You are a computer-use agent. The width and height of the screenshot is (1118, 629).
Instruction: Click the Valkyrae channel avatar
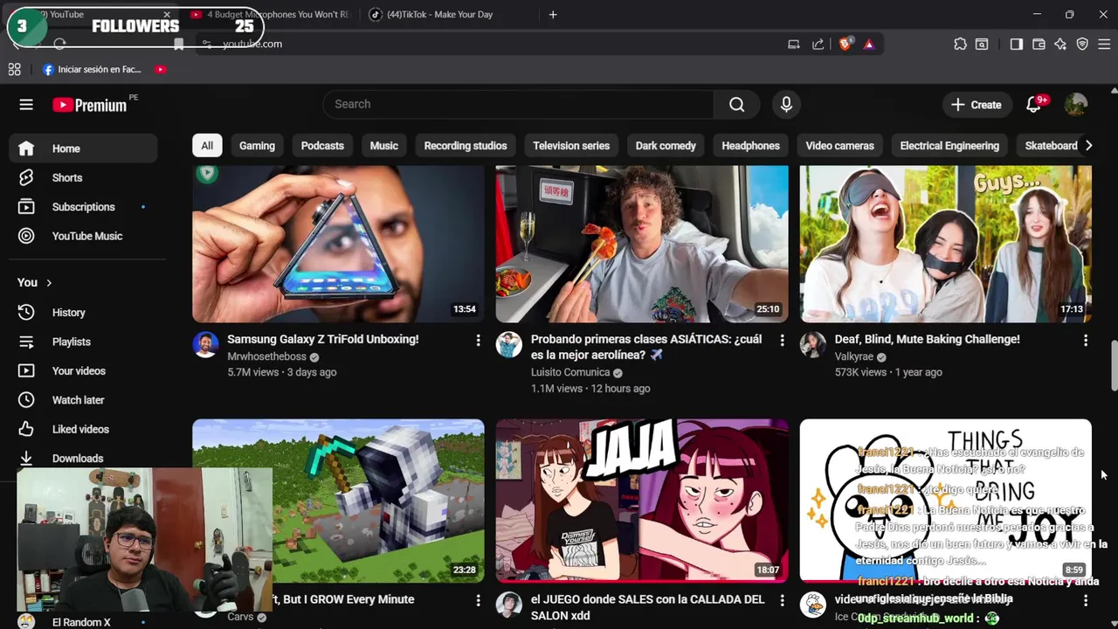coord(813,344)
